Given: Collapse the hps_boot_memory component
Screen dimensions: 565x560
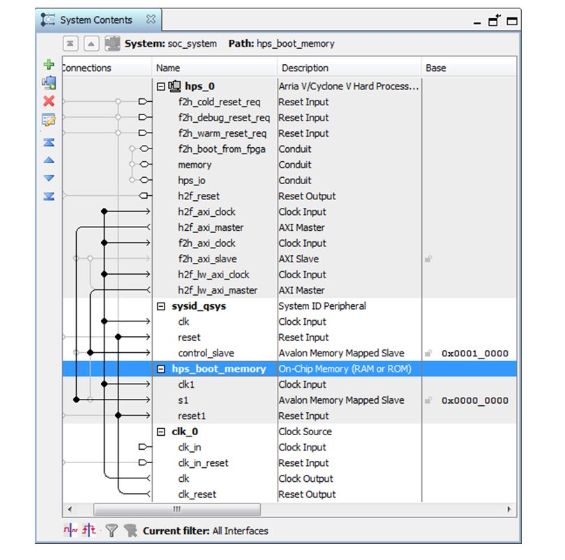Looking at the screenshot, I should click(161, 369).
